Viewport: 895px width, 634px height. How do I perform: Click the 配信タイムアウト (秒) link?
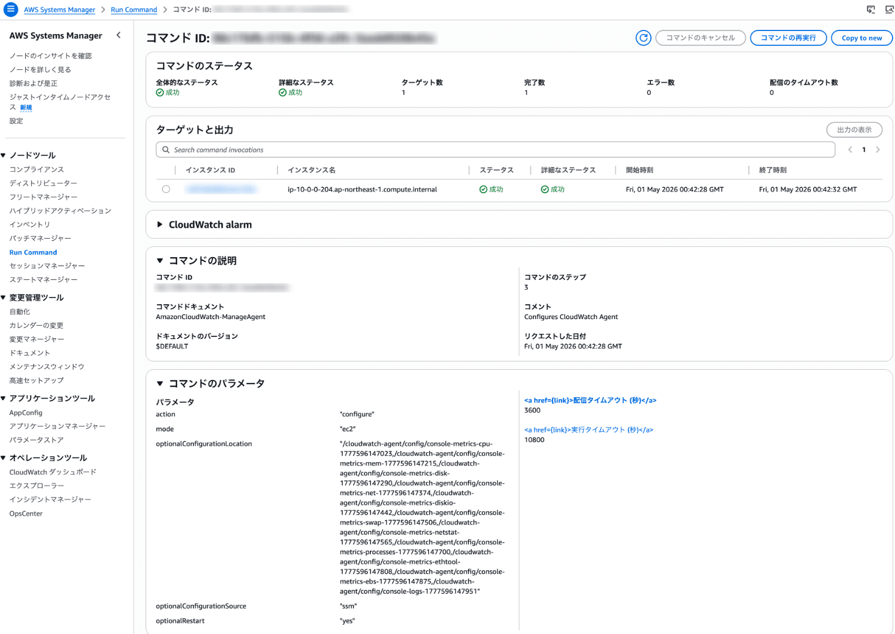590,400
